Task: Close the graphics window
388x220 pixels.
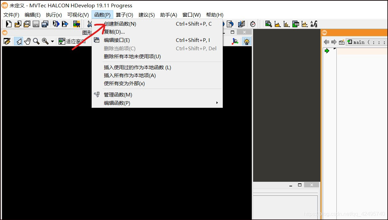Action: (x=244, y=32)
